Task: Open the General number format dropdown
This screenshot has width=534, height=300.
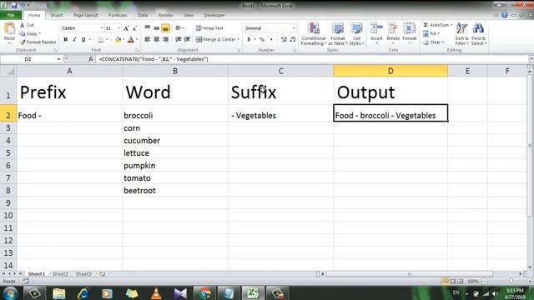Action: 294,28
